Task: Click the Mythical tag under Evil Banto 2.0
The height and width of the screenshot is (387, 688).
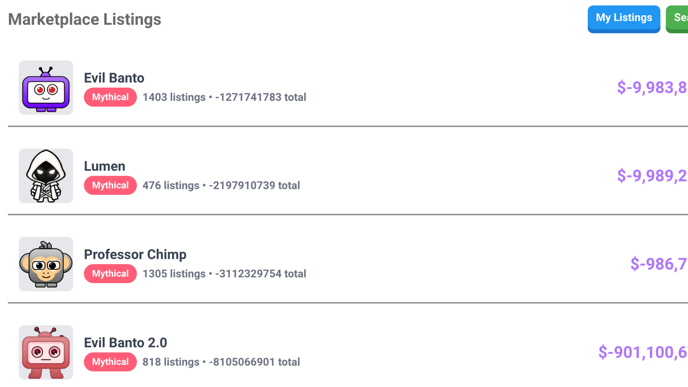Action: pyautogui.click(x=110, y=362)
